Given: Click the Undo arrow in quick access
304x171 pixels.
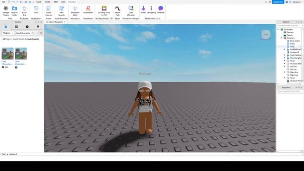Looking at the screenshot, I should [13, 2].
